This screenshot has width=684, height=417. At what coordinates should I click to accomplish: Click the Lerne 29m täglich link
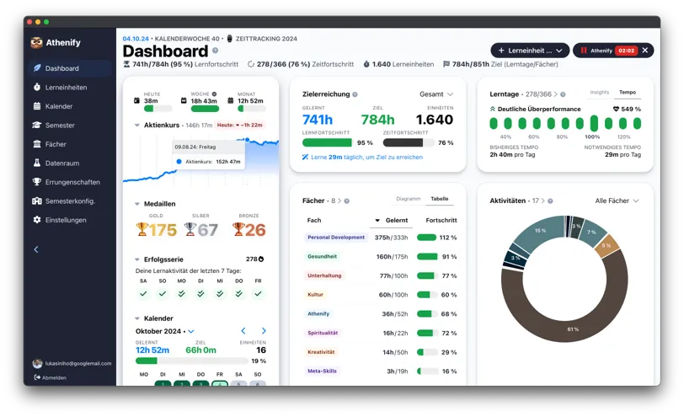[x=362, y=157]
